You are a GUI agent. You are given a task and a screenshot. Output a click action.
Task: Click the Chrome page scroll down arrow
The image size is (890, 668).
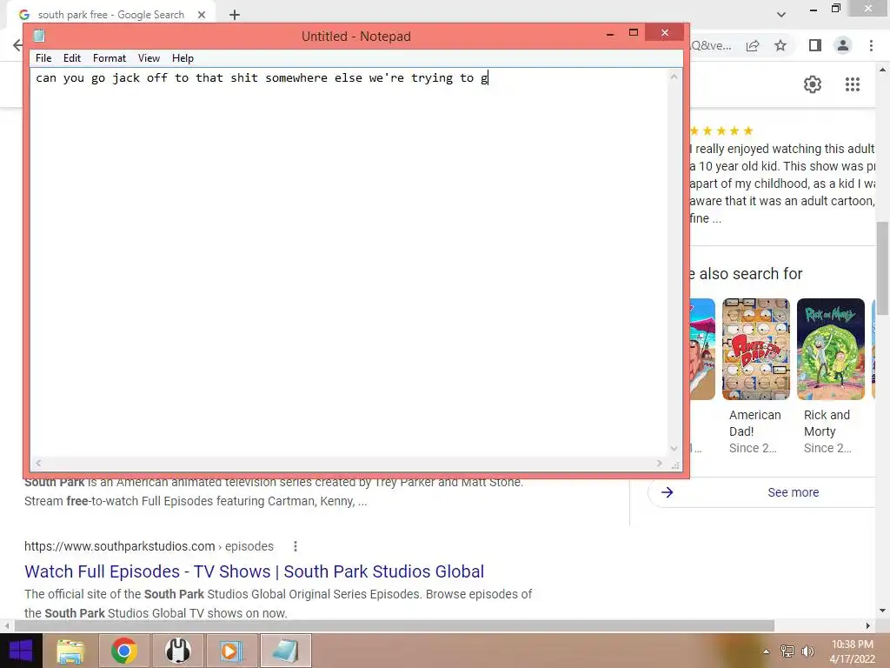pyautogui.click(x=883, y=611)
